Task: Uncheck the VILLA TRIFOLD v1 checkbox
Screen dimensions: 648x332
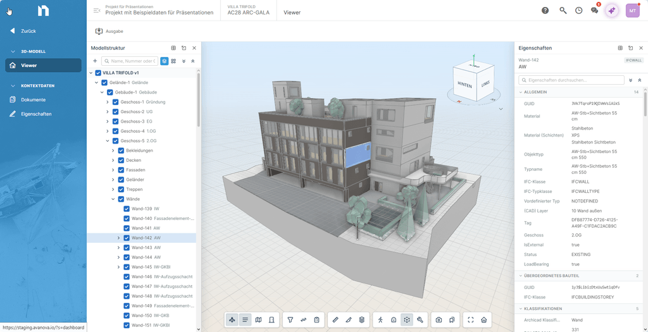Action: point(98,73)
